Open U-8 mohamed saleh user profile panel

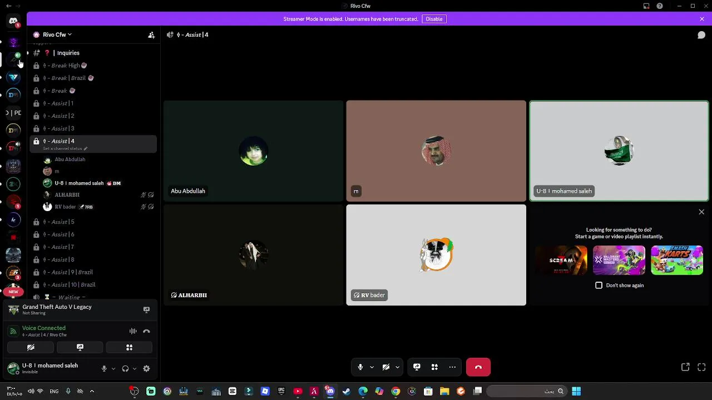(x=50, y=368)
